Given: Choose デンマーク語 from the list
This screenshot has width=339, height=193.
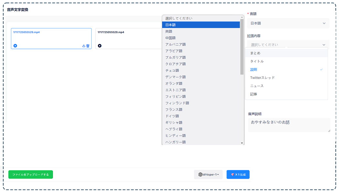Looking at the screenshot, I should (201, 77).
